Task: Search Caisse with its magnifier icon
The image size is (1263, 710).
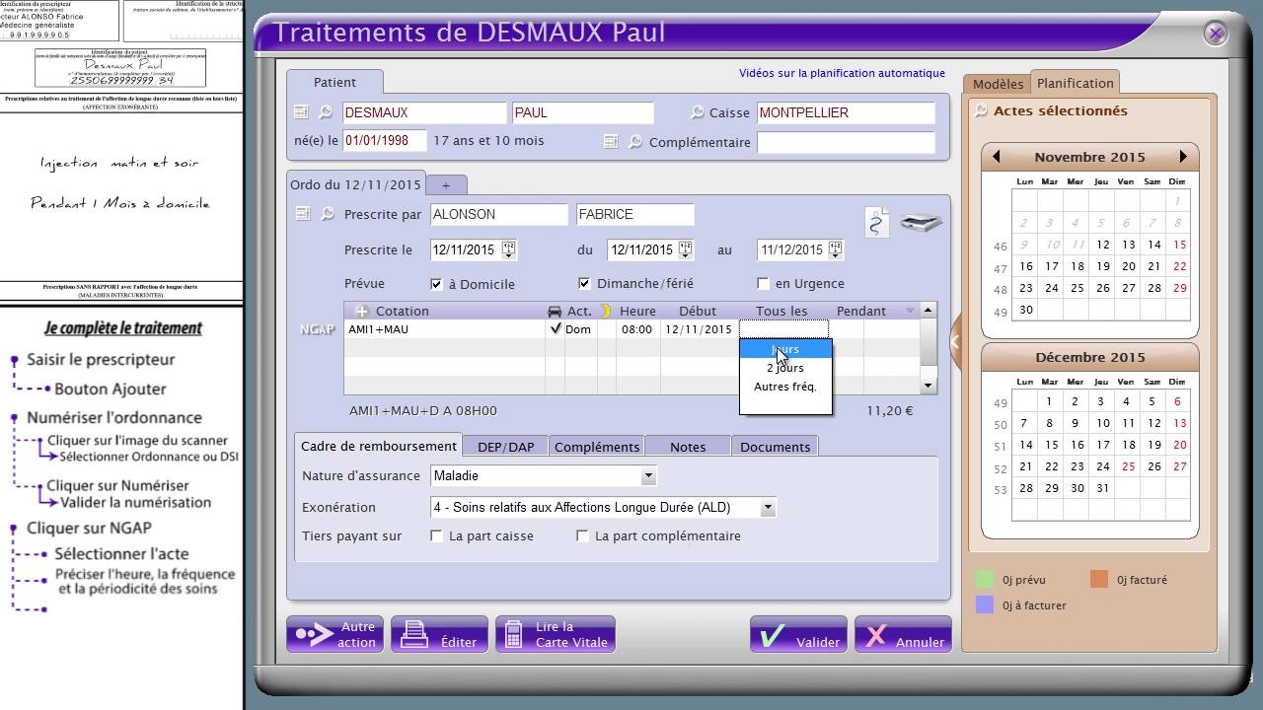Action: tap(697, 112)
